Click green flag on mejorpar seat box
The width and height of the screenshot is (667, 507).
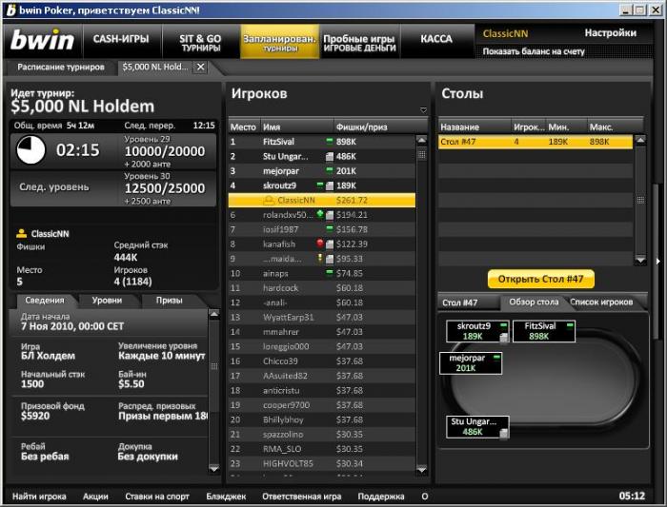[496, 358]
